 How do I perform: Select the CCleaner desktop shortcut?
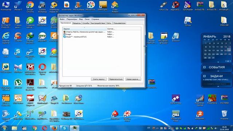tap(18, 37)
